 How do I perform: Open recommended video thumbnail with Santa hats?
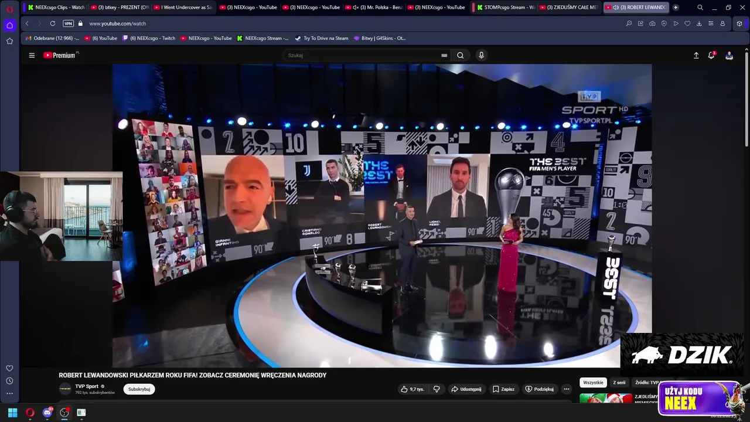tap(606, 399)
